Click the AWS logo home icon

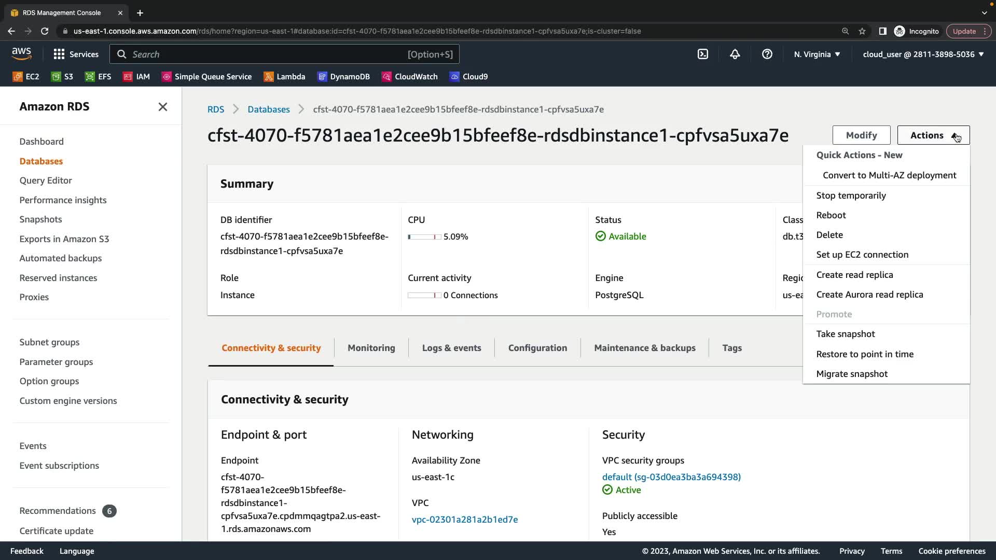[x=21, y=53]
